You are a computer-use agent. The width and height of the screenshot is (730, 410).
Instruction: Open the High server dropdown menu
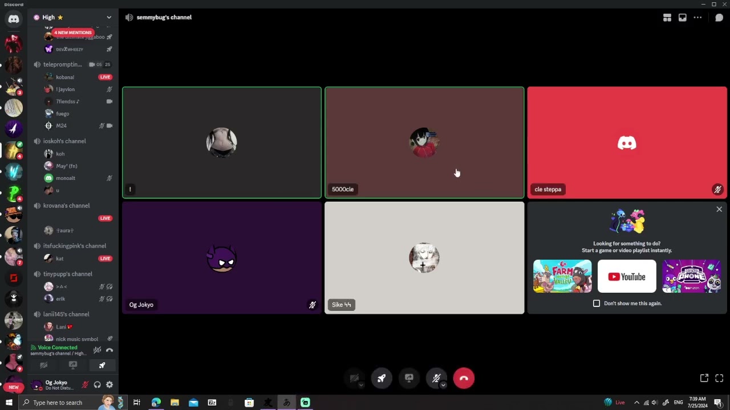pos(109,18)
